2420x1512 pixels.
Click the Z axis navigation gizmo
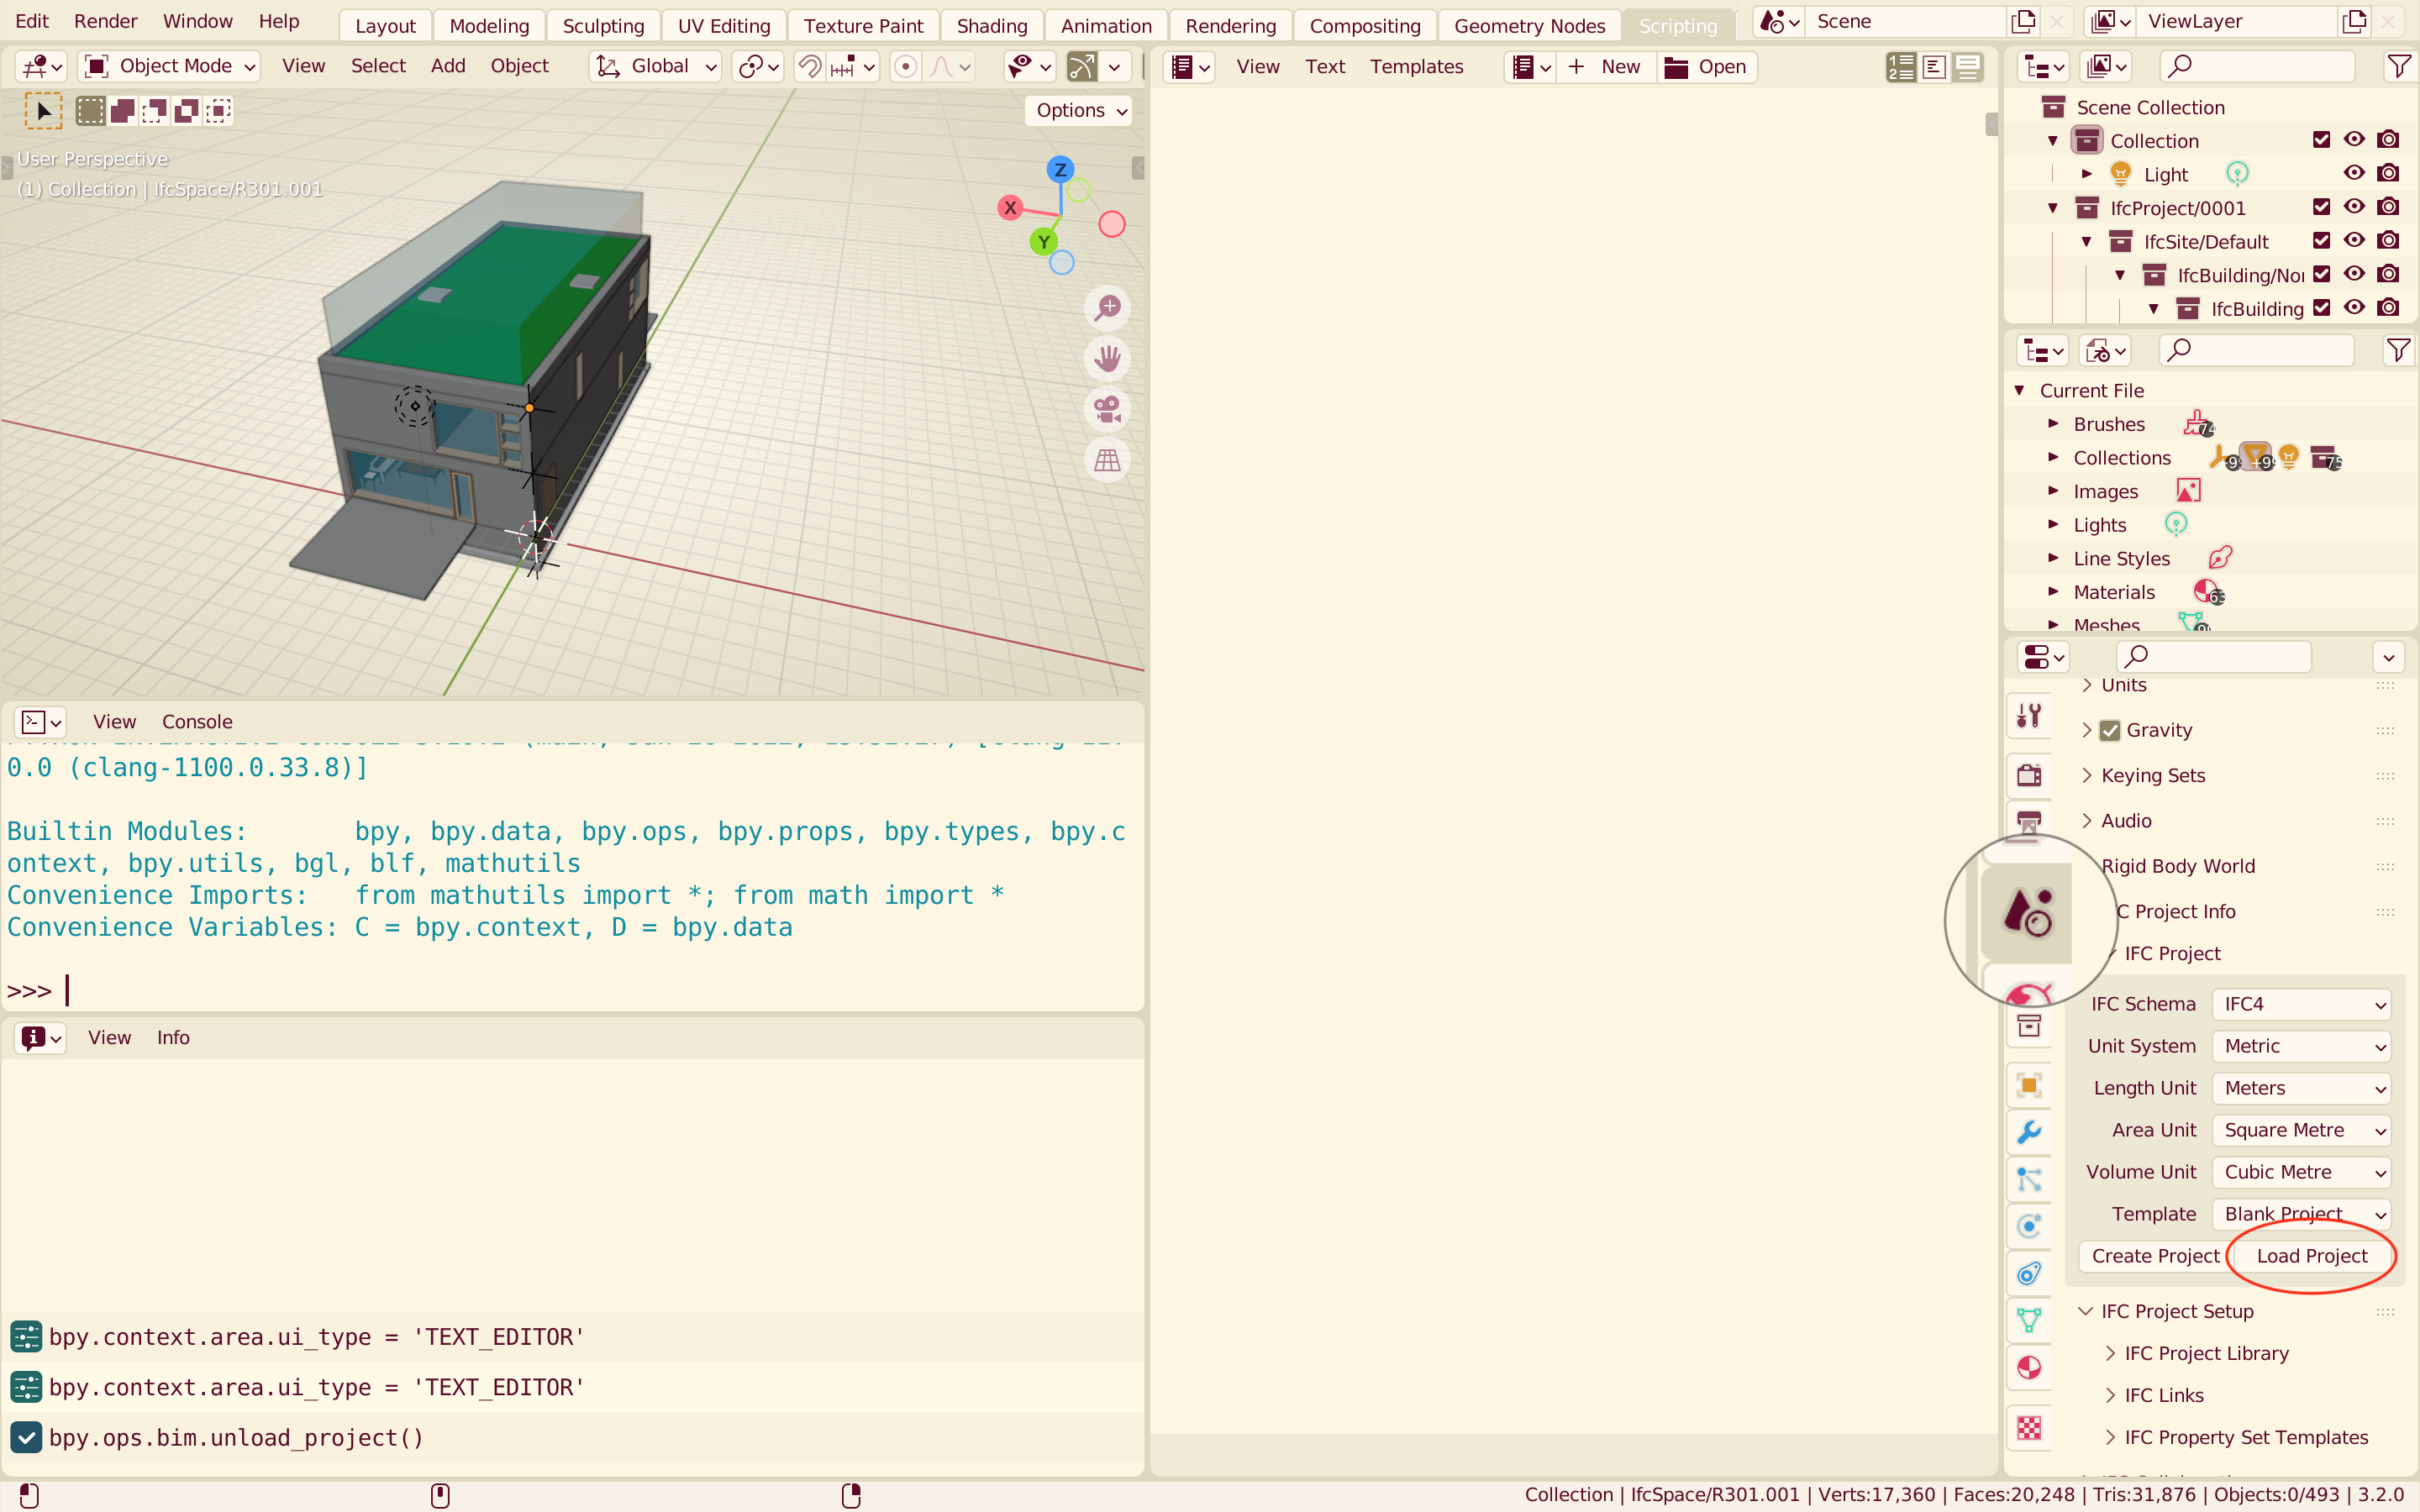click(x=1060, y=169)
